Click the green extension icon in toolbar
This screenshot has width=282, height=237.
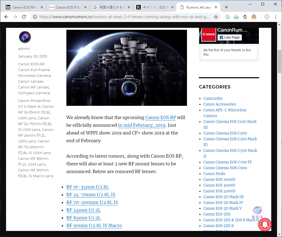(236, 17)
